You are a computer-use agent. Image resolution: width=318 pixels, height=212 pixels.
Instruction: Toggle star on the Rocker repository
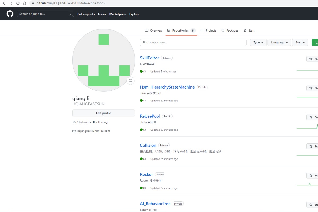click(x=312, y=175)
